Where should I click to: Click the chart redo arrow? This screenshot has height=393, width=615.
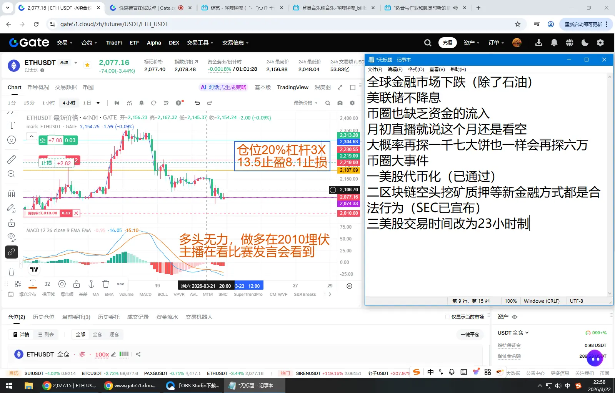tap(210, 103)
